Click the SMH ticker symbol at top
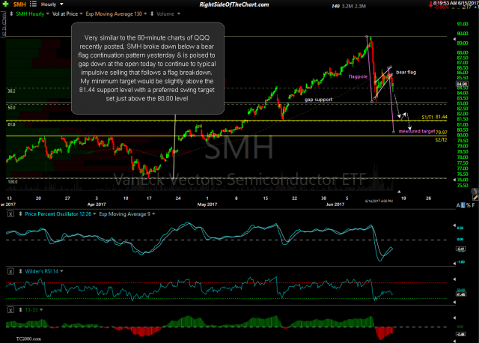The image size is (479, 343). 16,4
